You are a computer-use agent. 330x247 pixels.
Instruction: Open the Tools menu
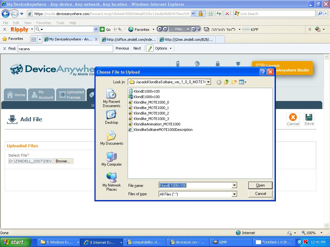60,23
